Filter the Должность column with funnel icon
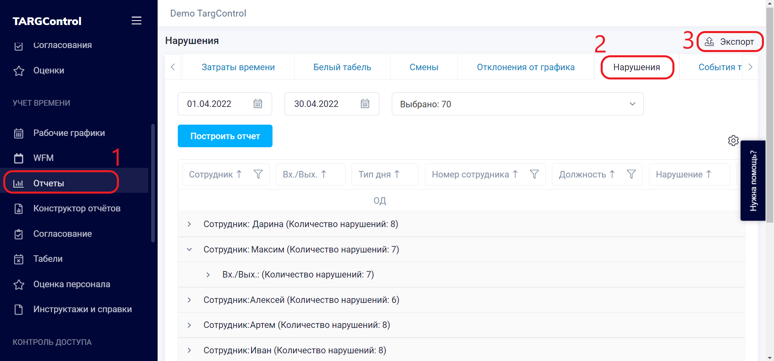The width and height of the screenshot is (774, 361). click(631, 174)
